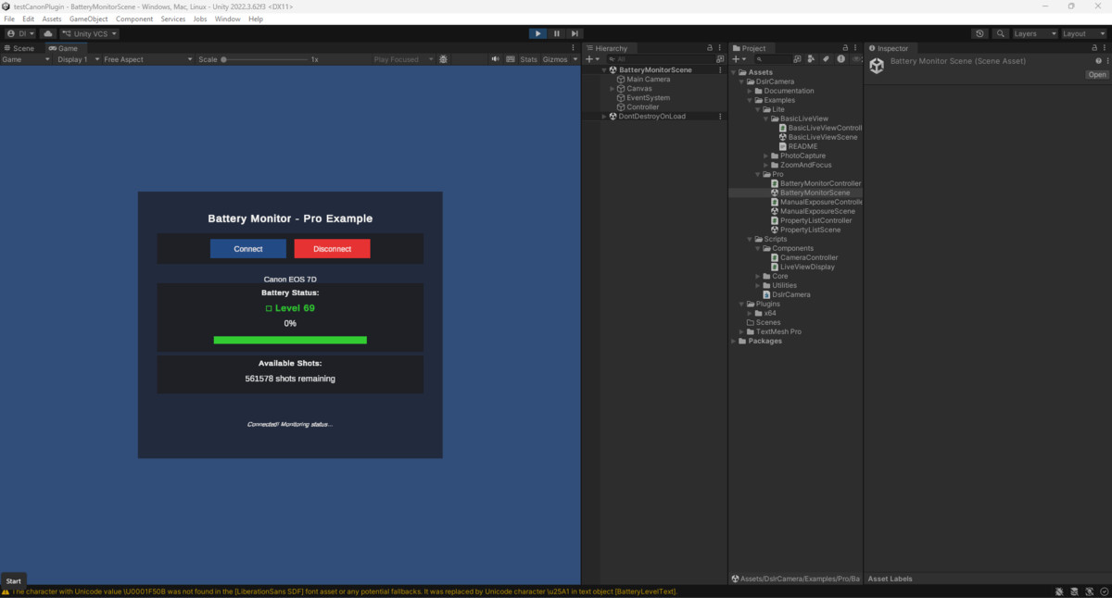1112x598 pixels.
Task: Expand the PhotoCapture folder
Action: [766, 156]
